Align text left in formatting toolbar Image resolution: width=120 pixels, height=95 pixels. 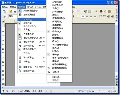[x=83, y=16]
